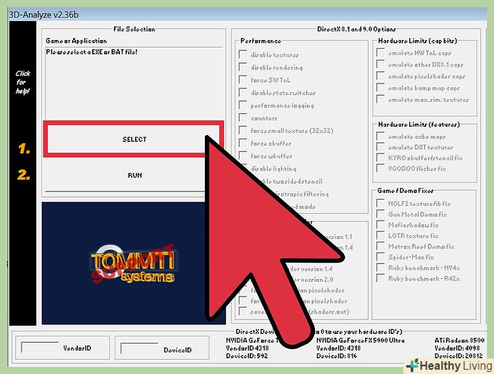Click the 'ATi Radeon 8500' text
Image resolution: width=494 pixels, height=374 pixels.
pos(459,340)
